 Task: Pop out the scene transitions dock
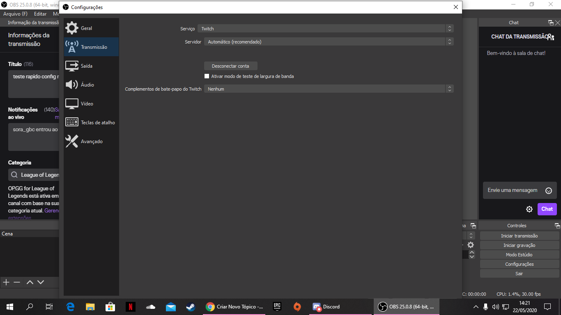[x=473, y=226]
